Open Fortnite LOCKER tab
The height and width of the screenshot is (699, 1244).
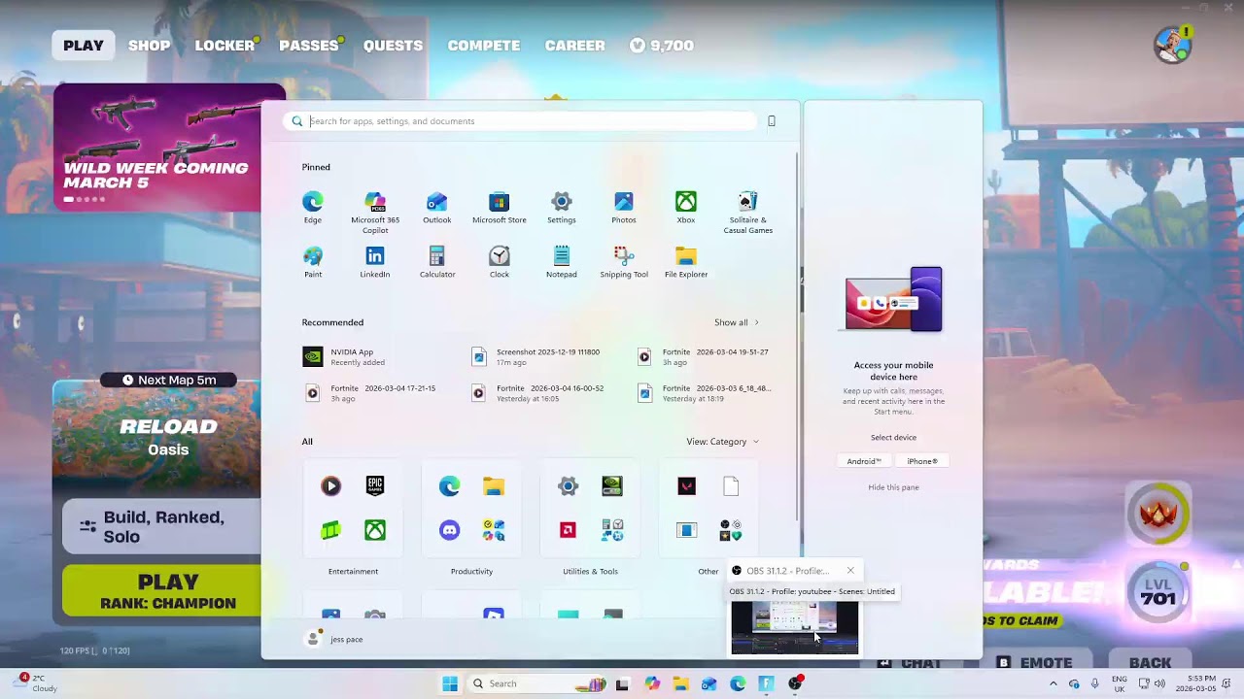click(x=225, y=46)
